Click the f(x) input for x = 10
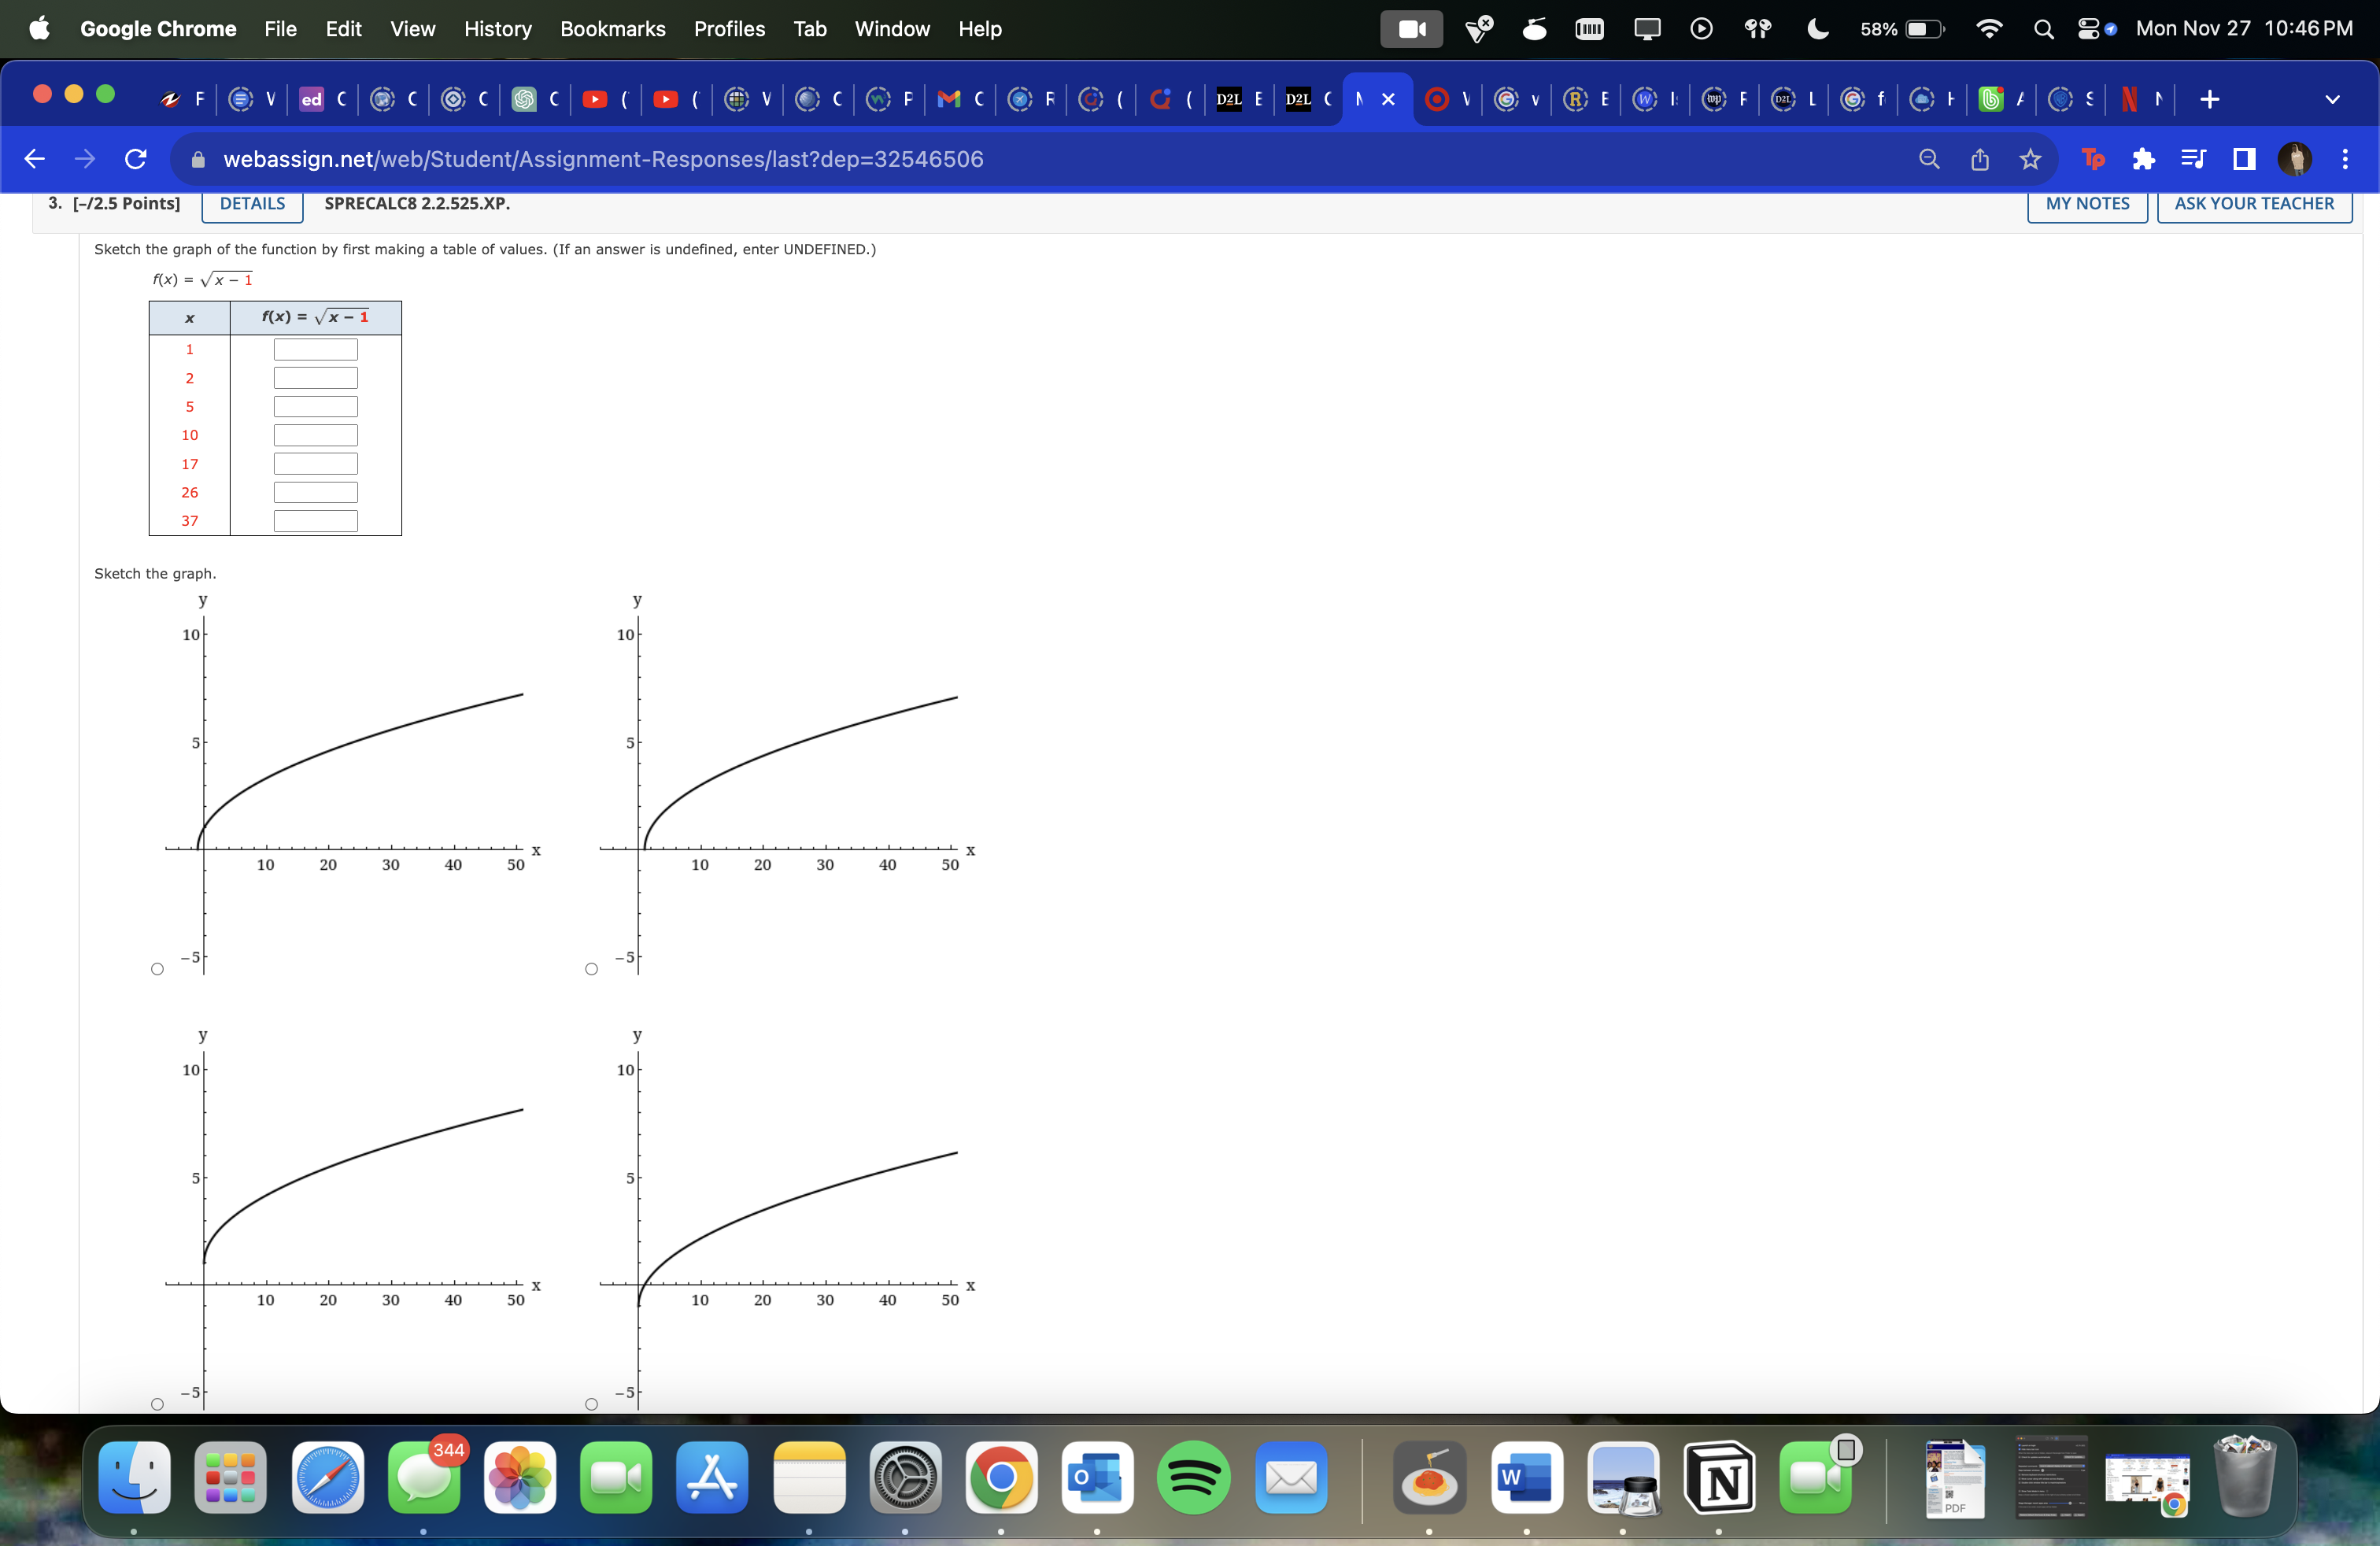This screenshot has height=1546, width=2380. [315, 435]
